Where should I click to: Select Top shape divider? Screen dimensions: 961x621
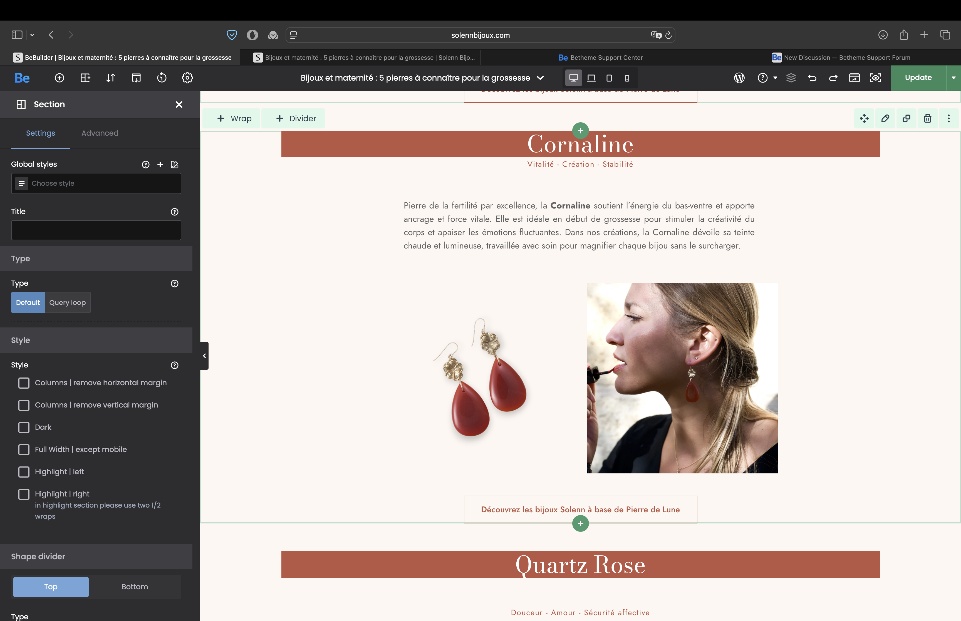(51, 587)
